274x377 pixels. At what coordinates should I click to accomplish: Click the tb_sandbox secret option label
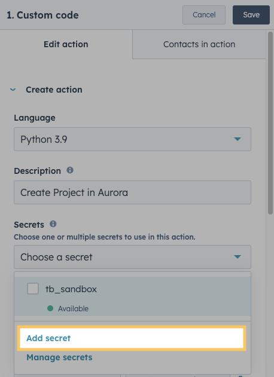[x=71, y=289]
